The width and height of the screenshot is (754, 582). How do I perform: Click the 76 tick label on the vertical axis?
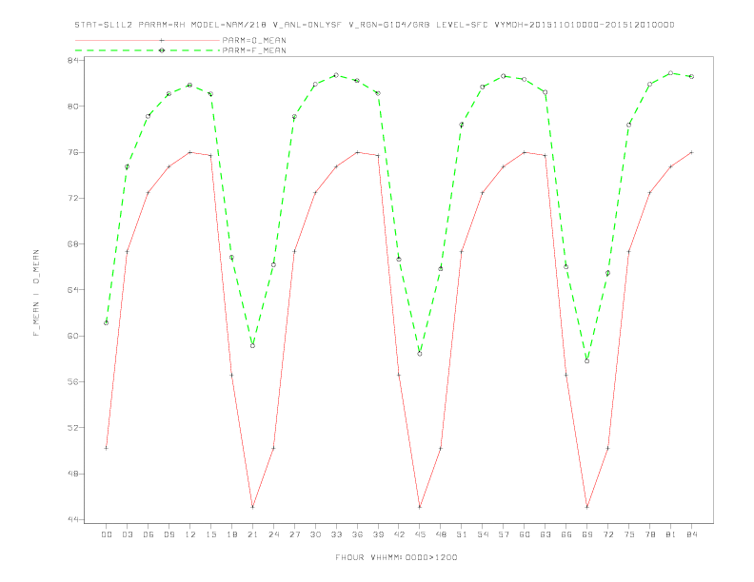[73, 152]
